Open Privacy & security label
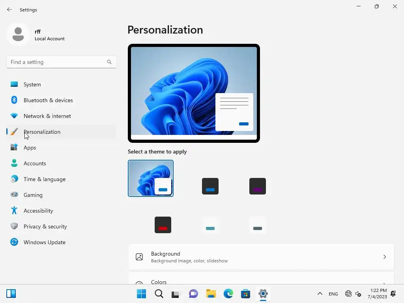The height and width of the screenshot is (303, 404). coord(45,226)
